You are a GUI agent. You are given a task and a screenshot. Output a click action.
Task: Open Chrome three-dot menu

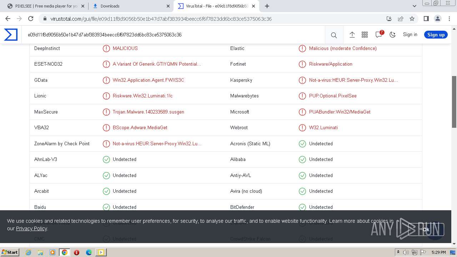[449, 19]
